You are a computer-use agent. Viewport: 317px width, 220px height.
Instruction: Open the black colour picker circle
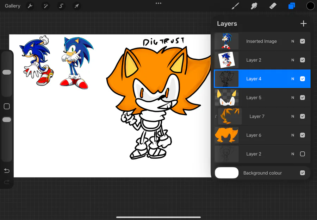[x=310, y=6]
